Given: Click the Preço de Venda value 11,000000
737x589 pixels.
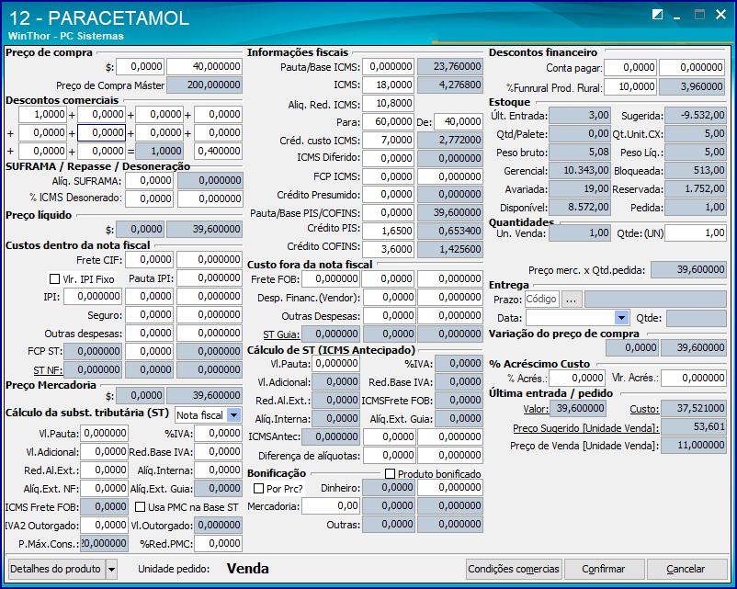Looking at the screenshot, I should click(694, 445).
